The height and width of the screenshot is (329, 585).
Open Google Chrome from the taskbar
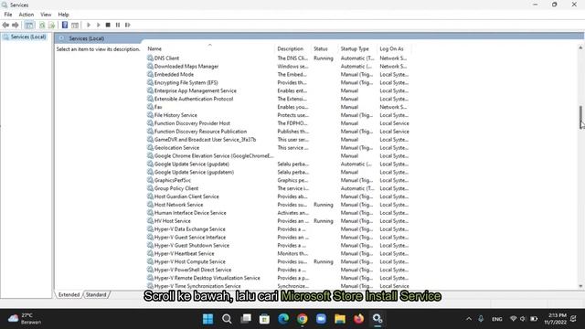(x=303, y=319)
